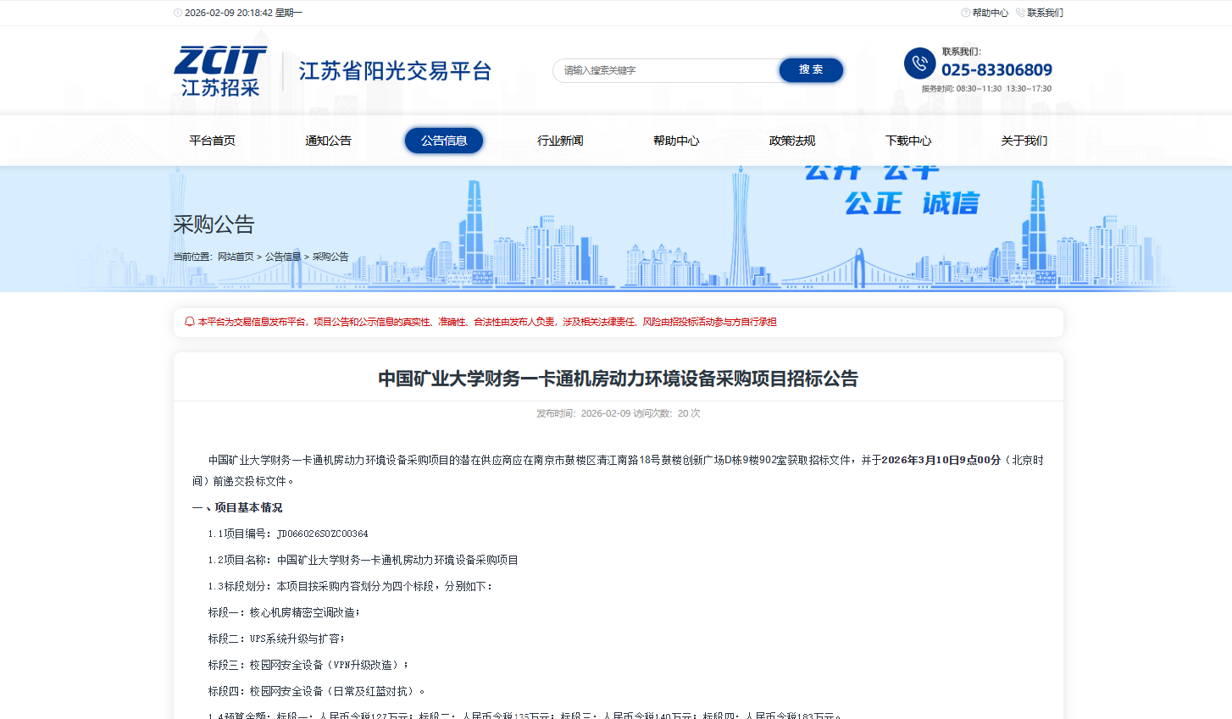Image resolution: width=1232 pixels, height=719 pixels.
Task: Focus the search keyword input field
Action: (665, 70)
